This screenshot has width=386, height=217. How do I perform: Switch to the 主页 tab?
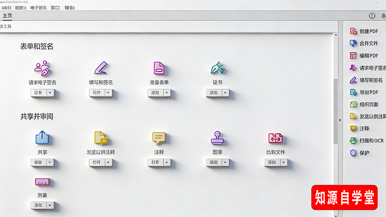coord(7,16)
